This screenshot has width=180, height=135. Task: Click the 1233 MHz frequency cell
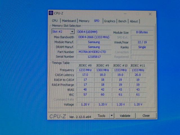pos(85,70)
